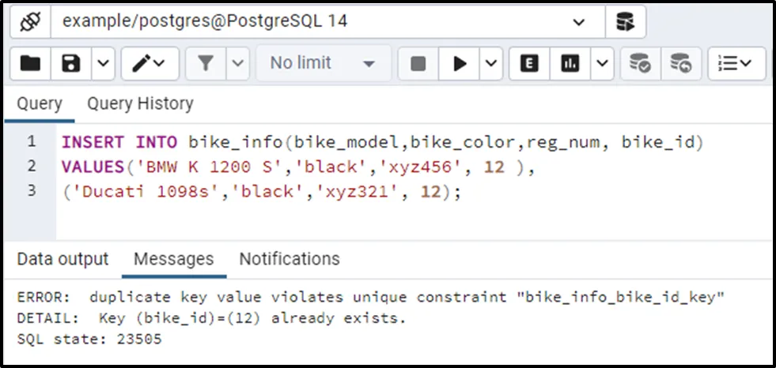Open the new query tool database icon

click(625, 21)
